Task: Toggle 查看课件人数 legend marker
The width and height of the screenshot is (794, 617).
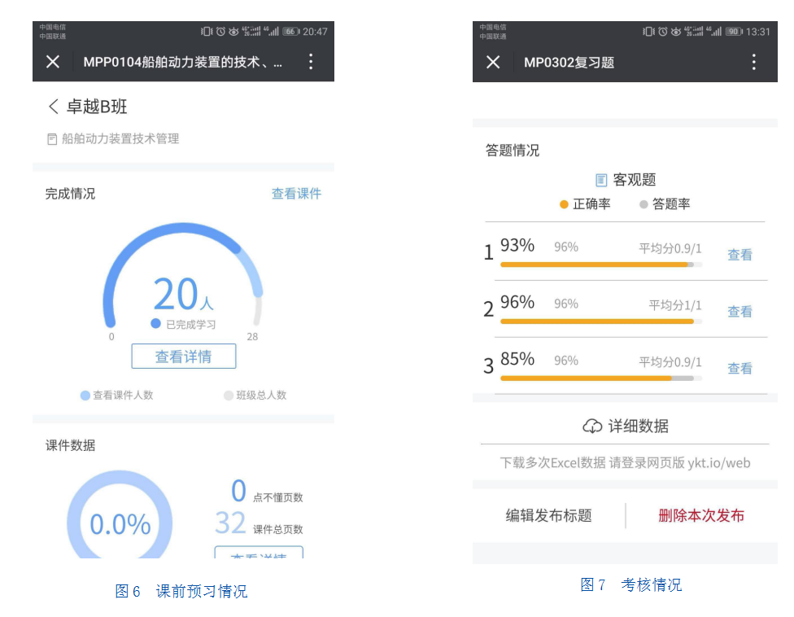Action: 85,396
